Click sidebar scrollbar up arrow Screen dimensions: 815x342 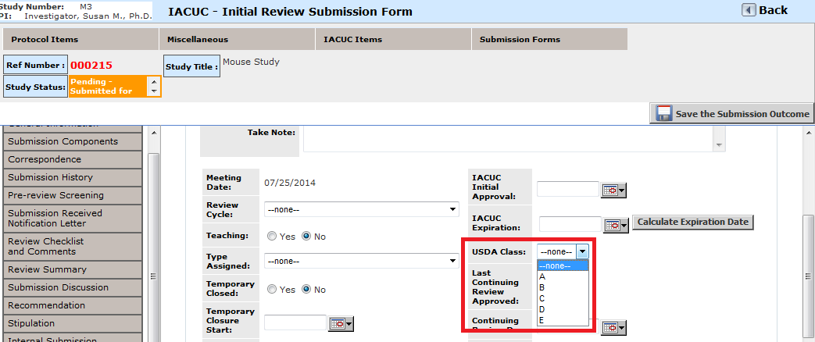[153, 133]
